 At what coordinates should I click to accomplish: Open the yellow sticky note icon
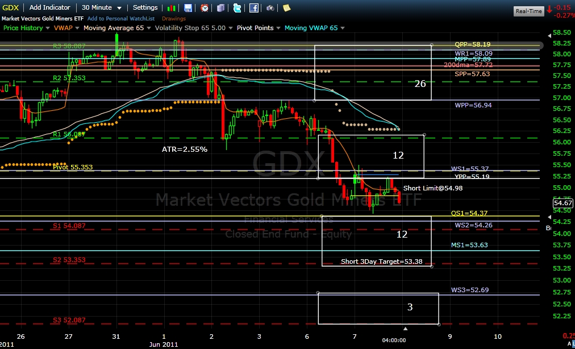(x=287, y=8)
